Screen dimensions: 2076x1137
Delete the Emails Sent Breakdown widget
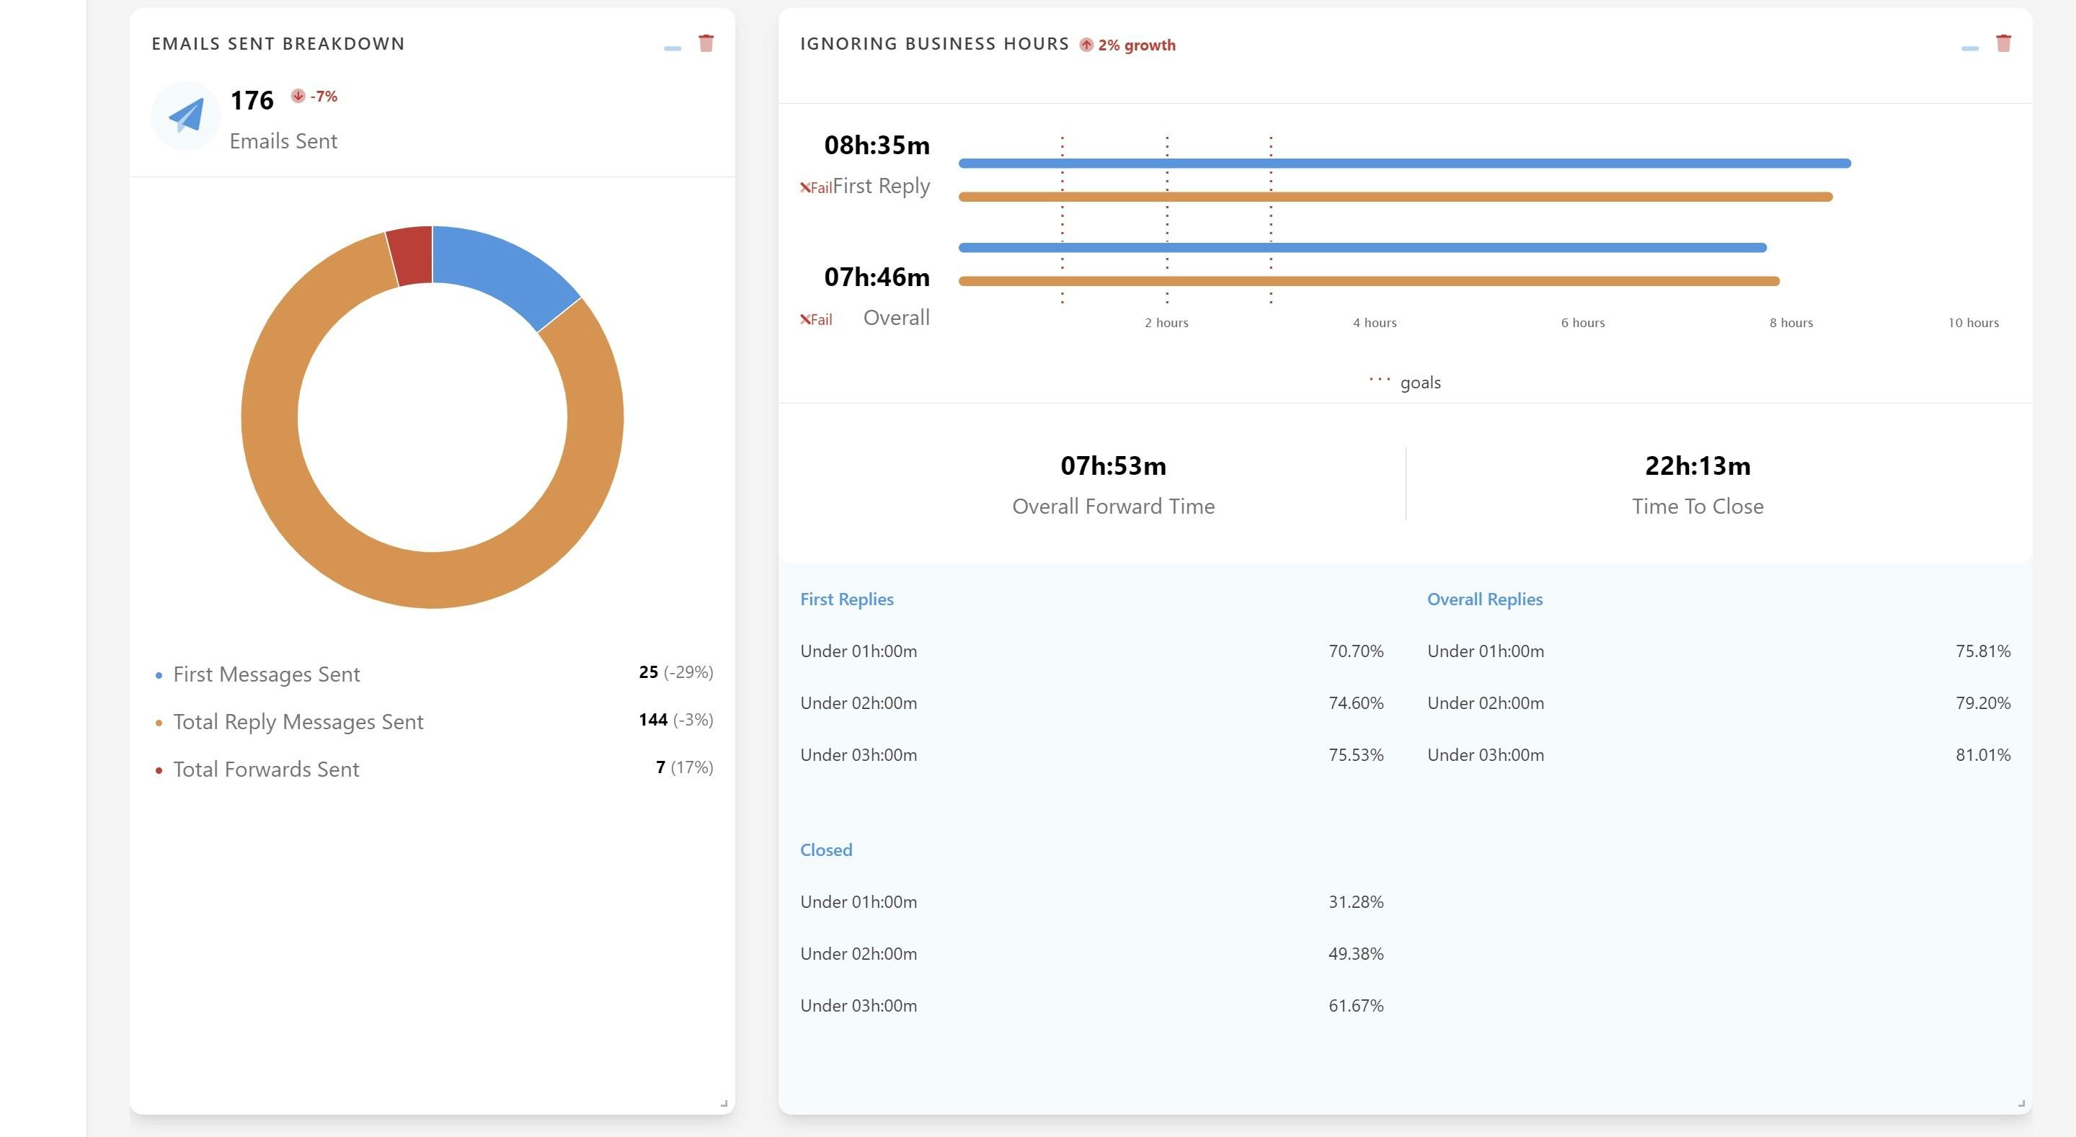[x=706, y=43]
